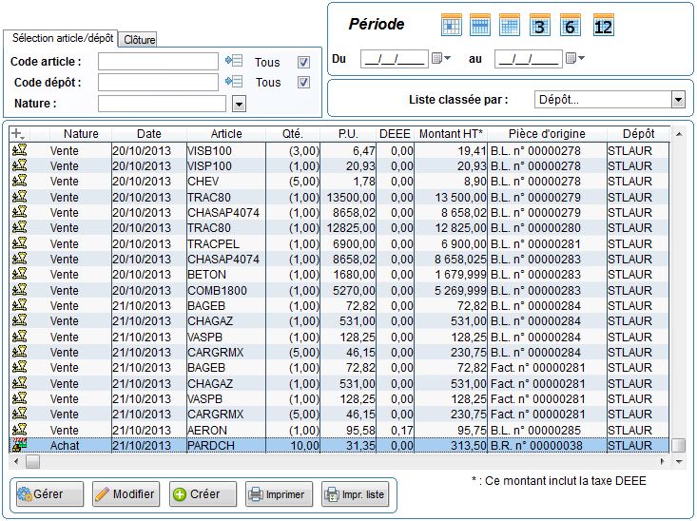Focus the Code dépôt input field

pos(158,83)
